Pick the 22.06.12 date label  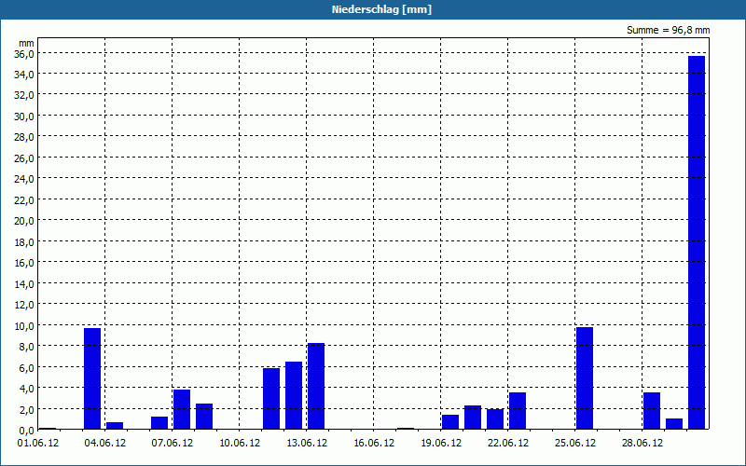pyautogui.click(x=508, y=444)
